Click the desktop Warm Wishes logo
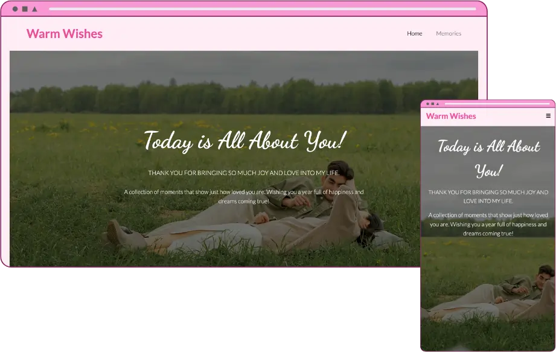556x352 pixels. pos(65,34)
